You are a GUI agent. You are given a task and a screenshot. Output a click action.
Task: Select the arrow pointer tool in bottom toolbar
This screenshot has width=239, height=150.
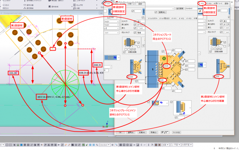tap(14, 145)
